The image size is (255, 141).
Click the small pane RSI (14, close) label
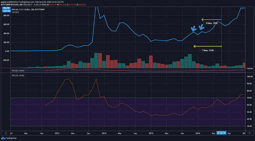(x=18, y=71)
